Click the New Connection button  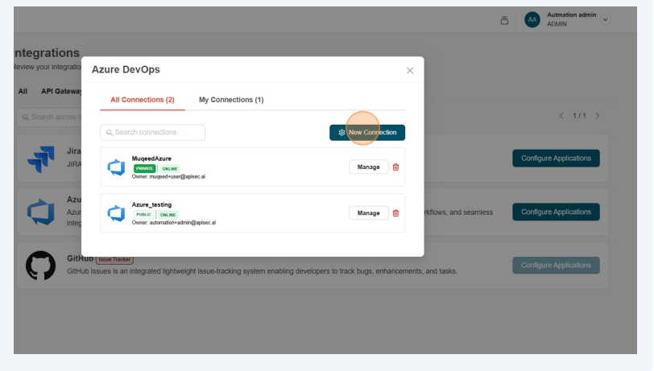pos(367,133)
